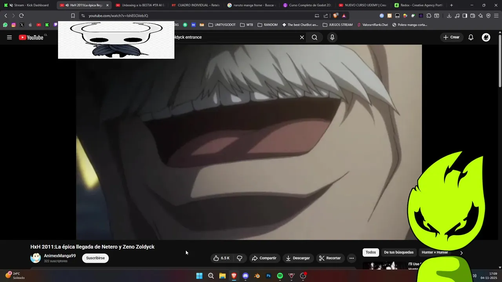Image resolution: width=502 pixels, height=282 pixels.
Task: Open browser downloads icon
Action: click(x=449, y=16)
